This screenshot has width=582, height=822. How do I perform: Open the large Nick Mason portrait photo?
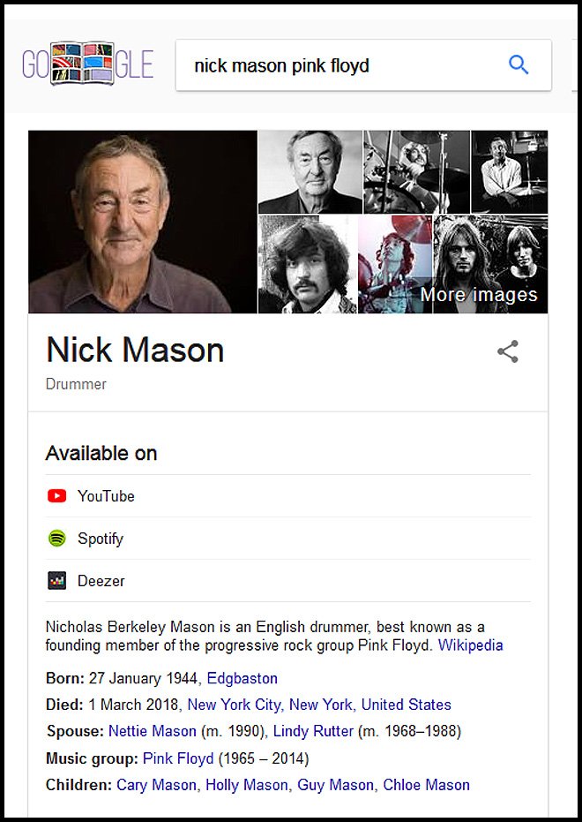coord(143,222)
